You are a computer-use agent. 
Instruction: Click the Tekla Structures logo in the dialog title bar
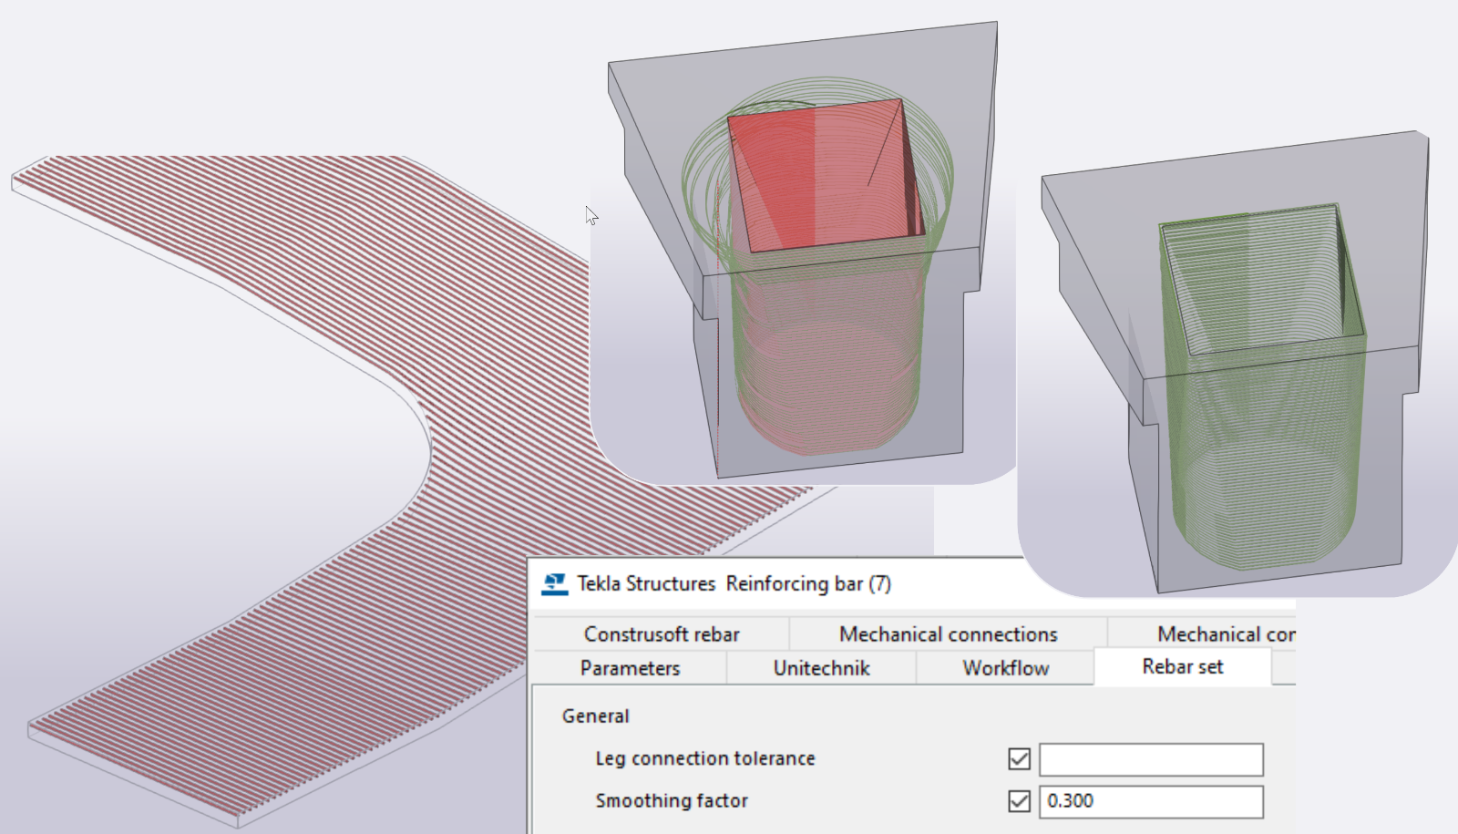[x=554, y=583]
